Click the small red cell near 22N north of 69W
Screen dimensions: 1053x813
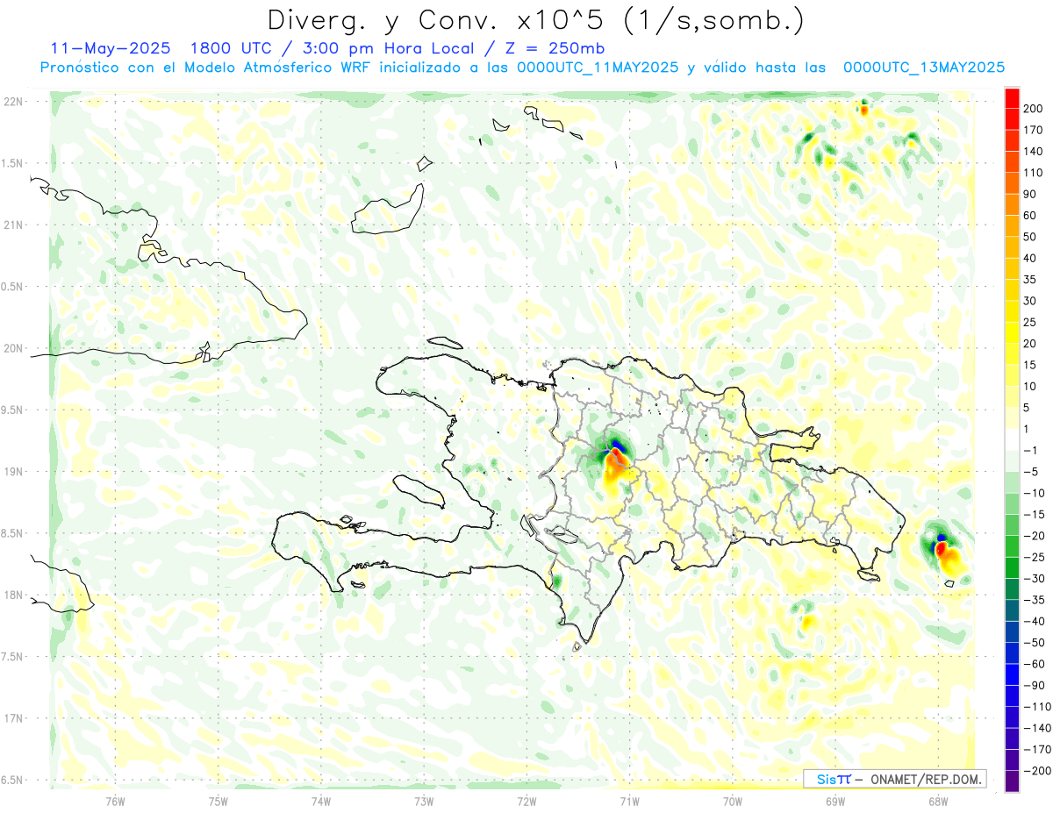(x=864, y=110)
